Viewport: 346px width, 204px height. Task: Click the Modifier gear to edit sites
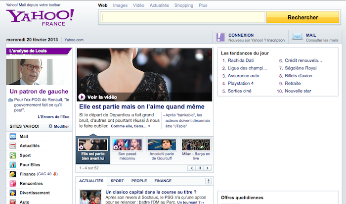50,127
